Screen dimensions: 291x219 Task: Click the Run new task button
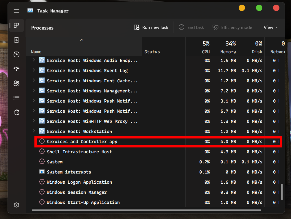pos(151,27)
